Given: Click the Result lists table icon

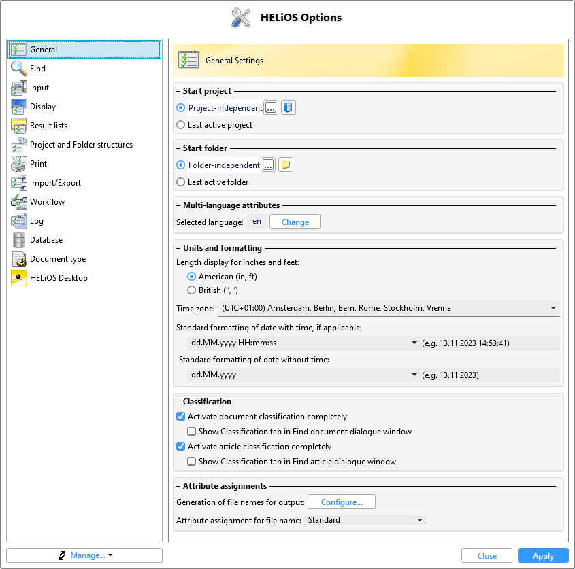Looking at the screenshot, I should pos(18,126).
